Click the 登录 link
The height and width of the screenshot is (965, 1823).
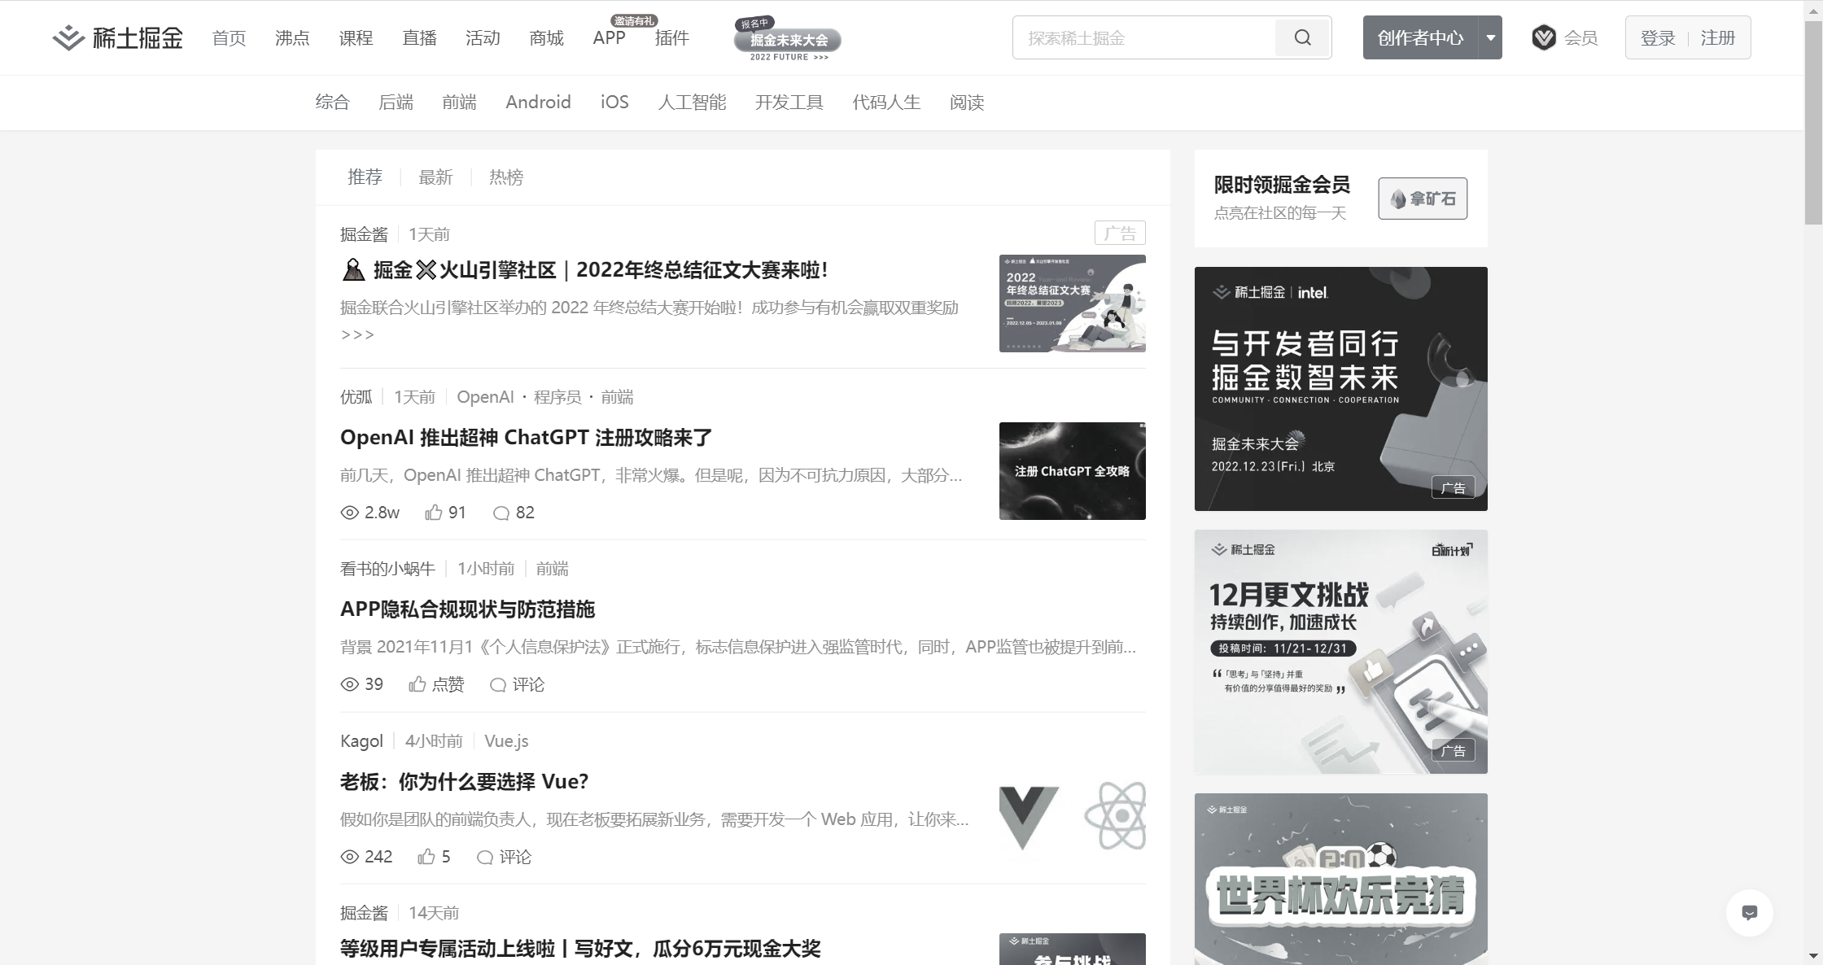tap(1658, 38)
